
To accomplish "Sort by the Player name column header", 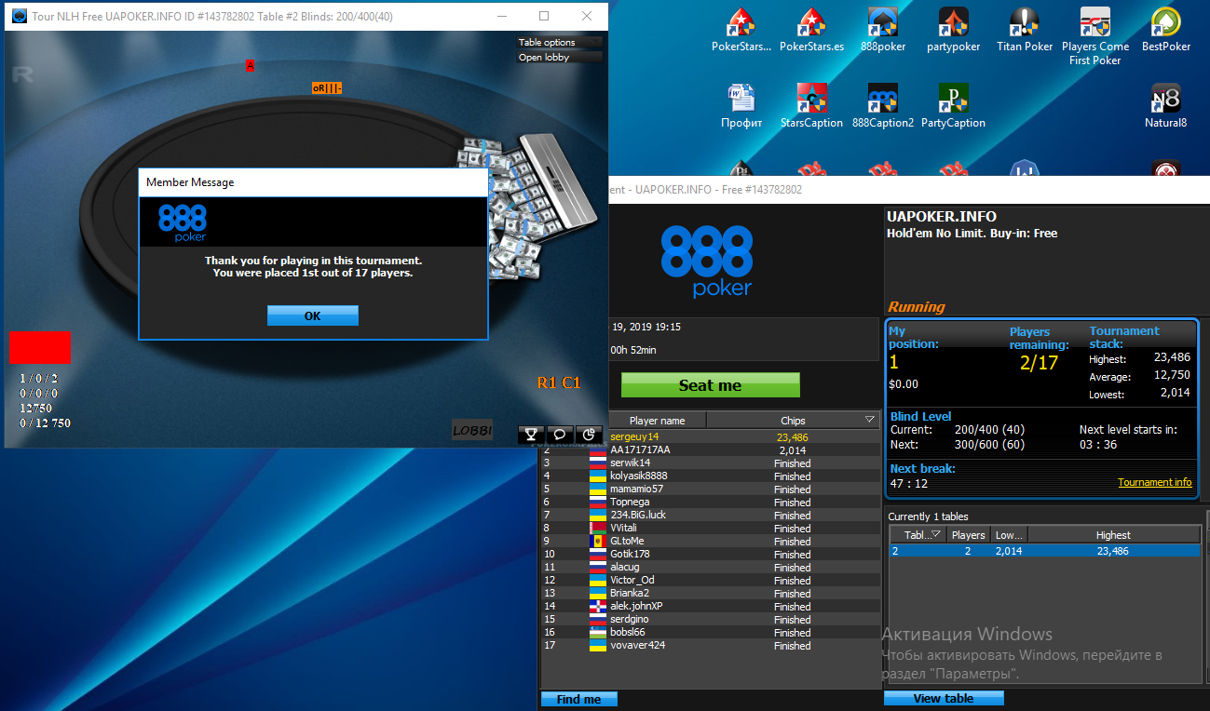I will (x=657, y=421).
